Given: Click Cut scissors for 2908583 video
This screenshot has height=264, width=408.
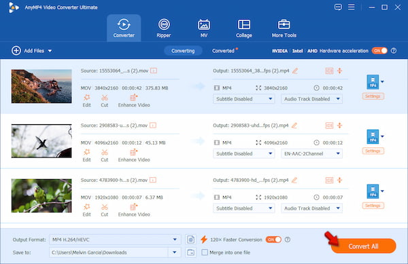Looking at the screenshot, I should pos(104,155).
